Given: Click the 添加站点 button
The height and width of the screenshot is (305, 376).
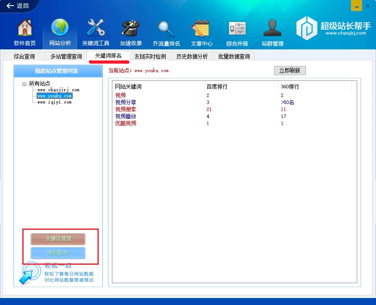Looking at the screenshot, I should point(58,253).
